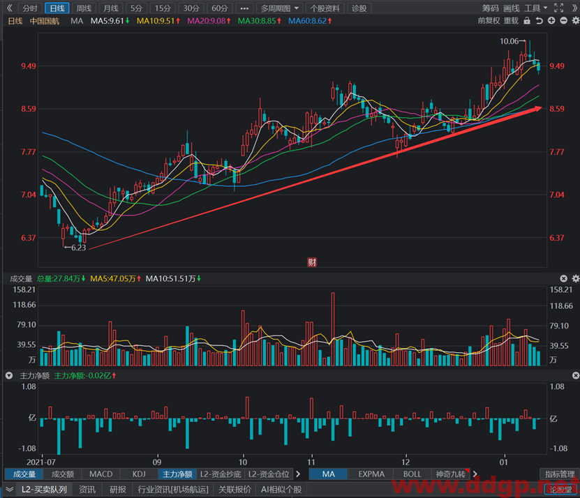Show more main-indicator tabs arrow

point(475,474)
